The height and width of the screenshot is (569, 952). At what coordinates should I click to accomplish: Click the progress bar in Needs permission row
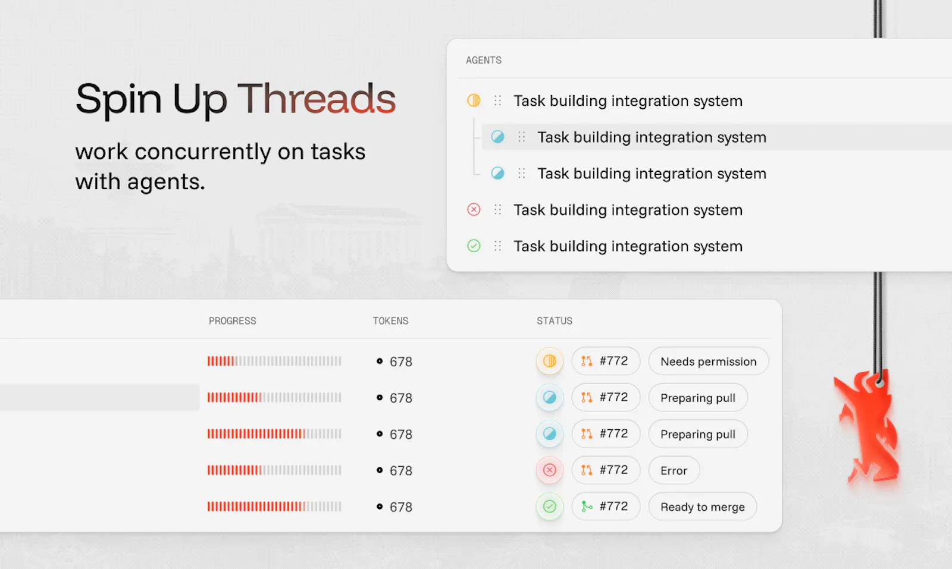point(274,361)
